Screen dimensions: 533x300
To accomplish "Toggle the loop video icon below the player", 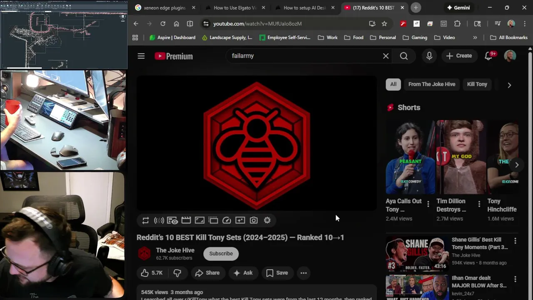I will pos(145,220).
